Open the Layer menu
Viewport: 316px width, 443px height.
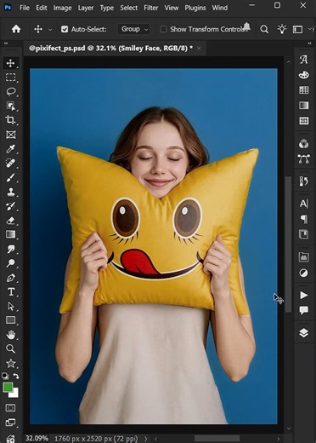[x=86, y=8]
